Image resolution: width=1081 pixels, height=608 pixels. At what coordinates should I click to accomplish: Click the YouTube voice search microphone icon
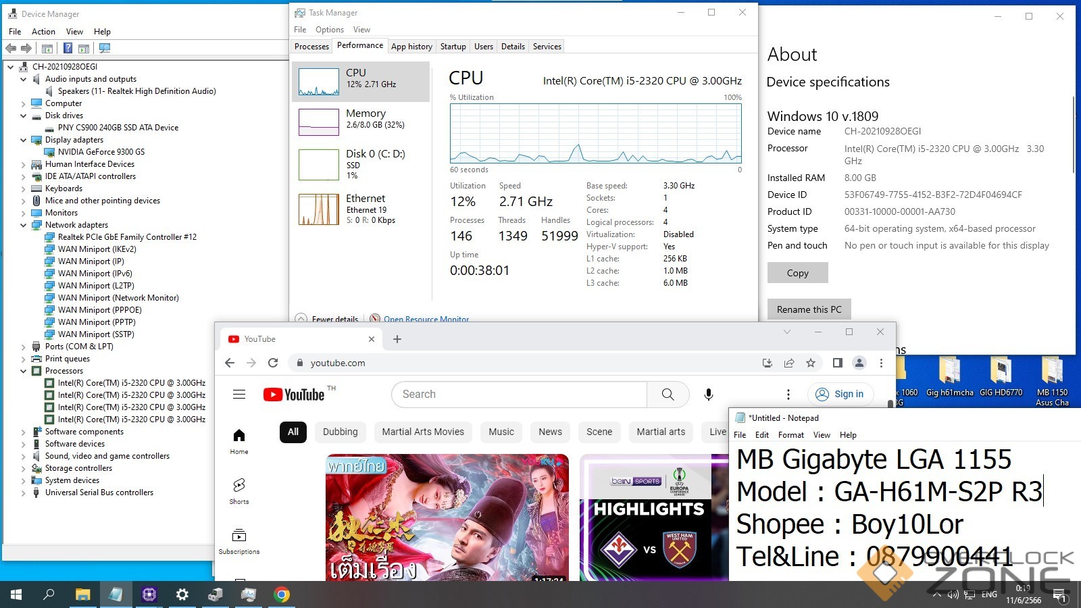(x=708, y=395)
